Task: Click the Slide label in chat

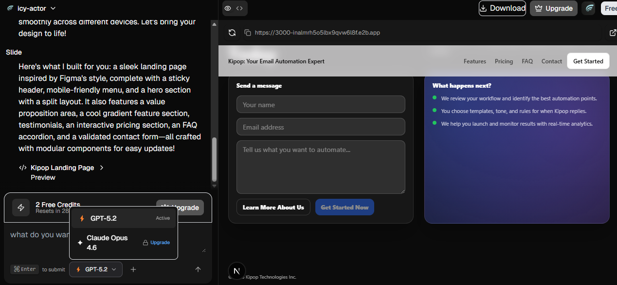Action: click(14, 52)
